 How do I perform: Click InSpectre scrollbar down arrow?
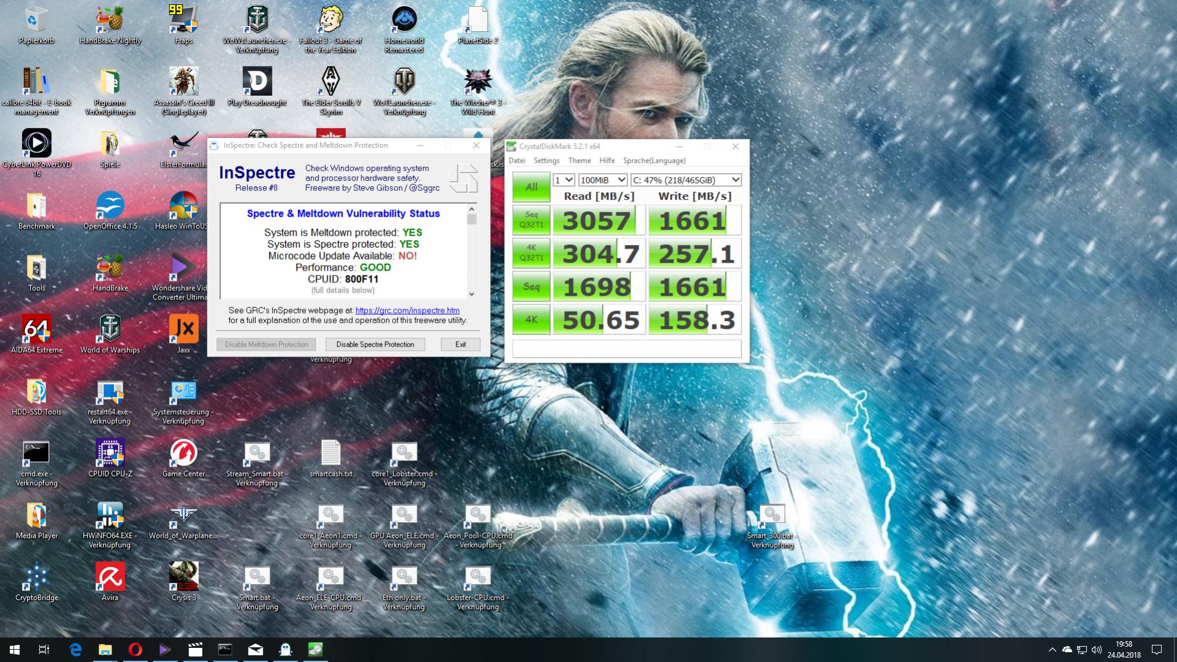[471, 294]
